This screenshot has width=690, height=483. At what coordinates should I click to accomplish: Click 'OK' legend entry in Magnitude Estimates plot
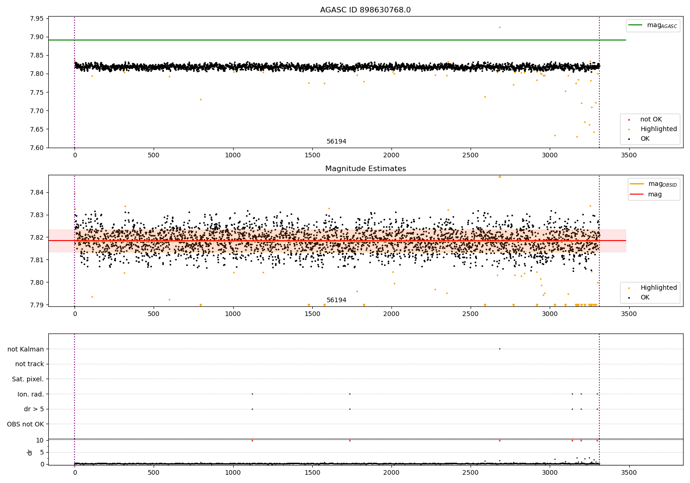pyautogui.click(x=644, y=298)
